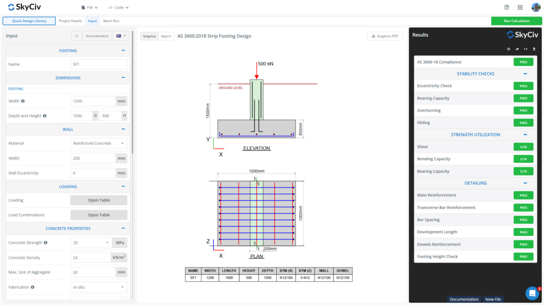Open the Loading table
Viewport: 544px width, 305px height.
(x=99, y=200)
